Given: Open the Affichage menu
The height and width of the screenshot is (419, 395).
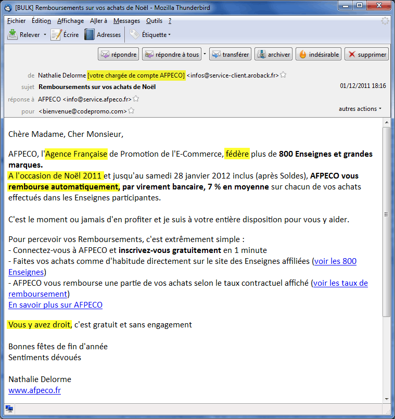Looking at the screenshot, I should [71, 21].
